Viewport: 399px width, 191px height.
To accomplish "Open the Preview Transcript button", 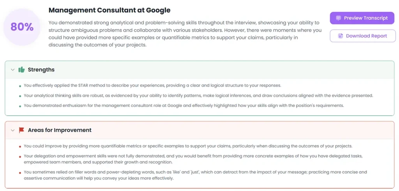I will click(362, 18).
